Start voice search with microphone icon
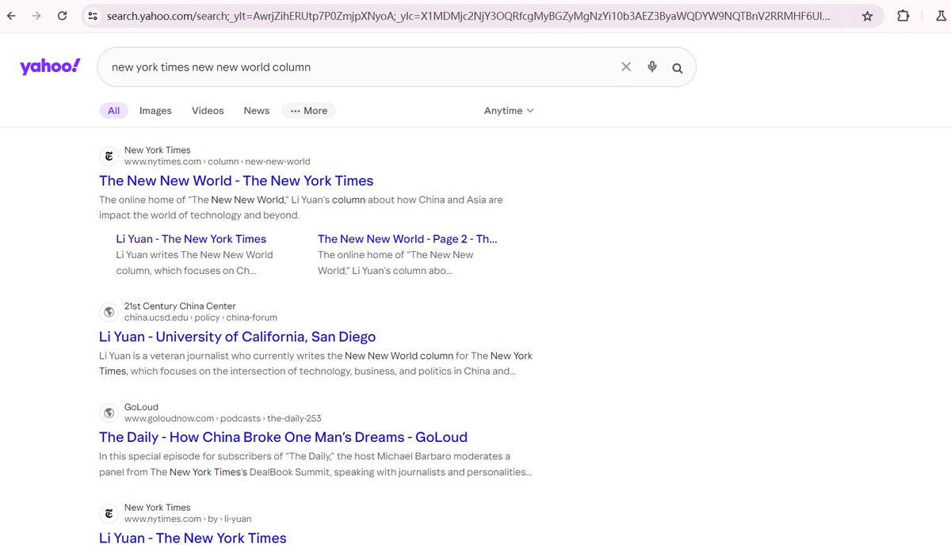Screen dimensions: 951x548 click(652, 67)
